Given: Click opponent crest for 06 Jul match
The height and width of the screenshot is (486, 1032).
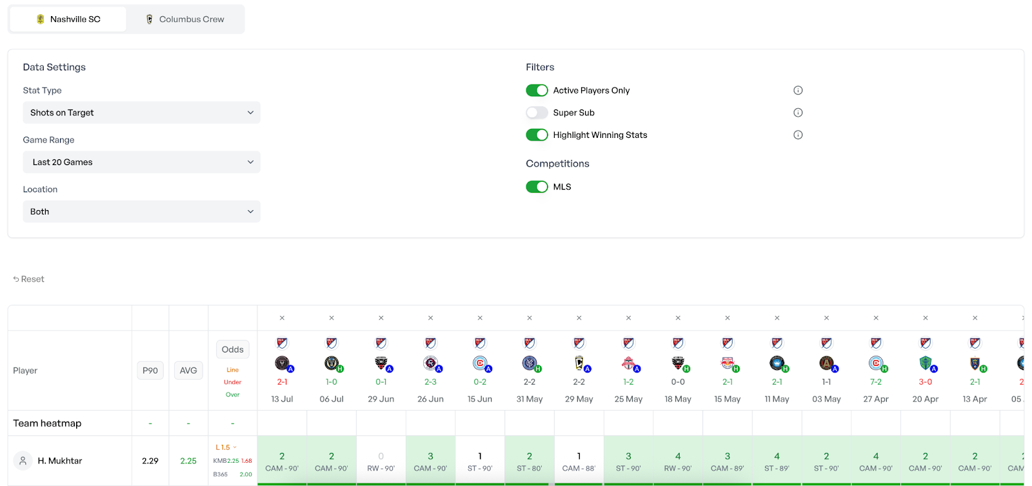Looking at the screenshot, I should coord(332,364).
